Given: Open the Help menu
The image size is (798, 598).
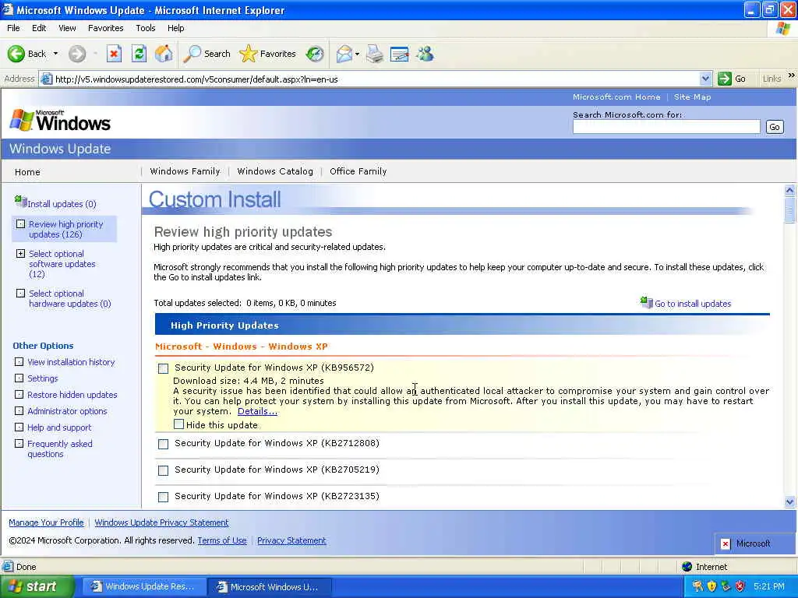Looking at the screenshot, I should [175, 28].
